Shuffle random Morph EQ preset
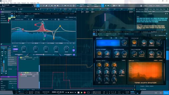169x95 pixels. [x=55, y=20]
